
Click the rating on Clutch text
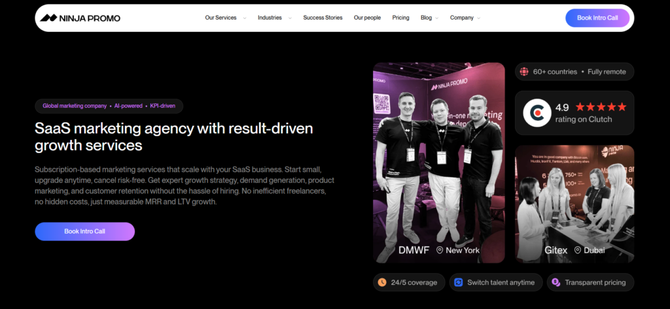click(x=583, y=120)
